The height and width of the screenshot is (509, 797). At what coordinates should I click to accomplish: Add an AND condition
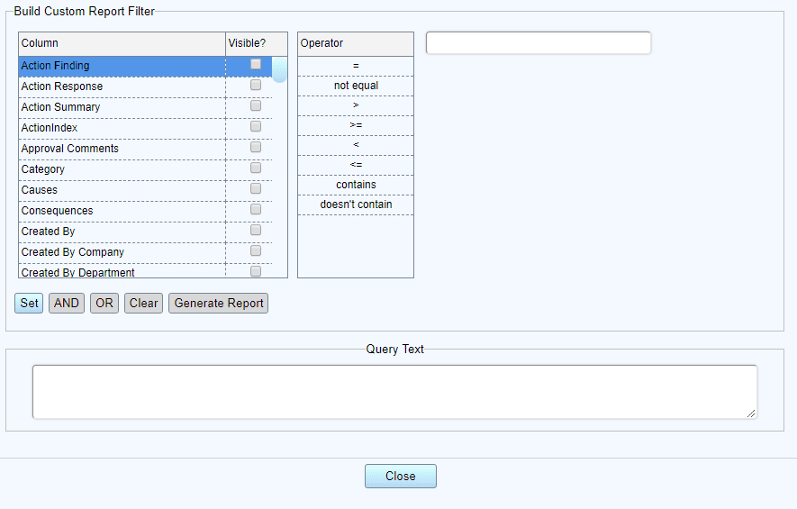click(x=67, y=303)
